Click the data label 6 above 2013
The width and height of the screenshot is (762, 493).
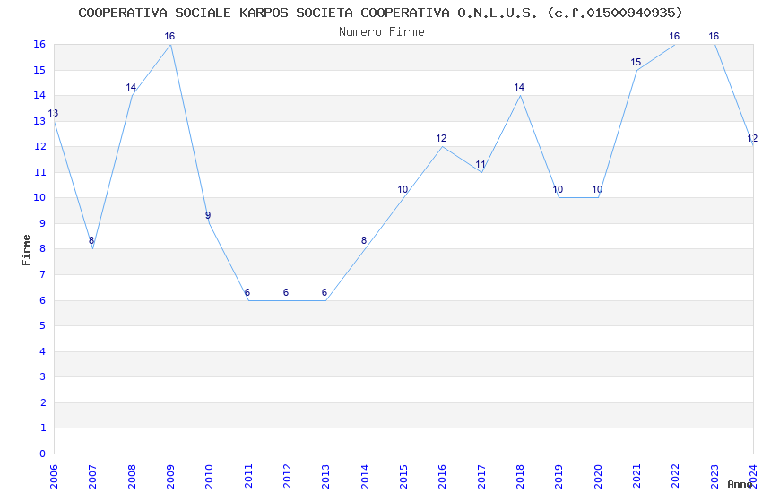point(325,292)
